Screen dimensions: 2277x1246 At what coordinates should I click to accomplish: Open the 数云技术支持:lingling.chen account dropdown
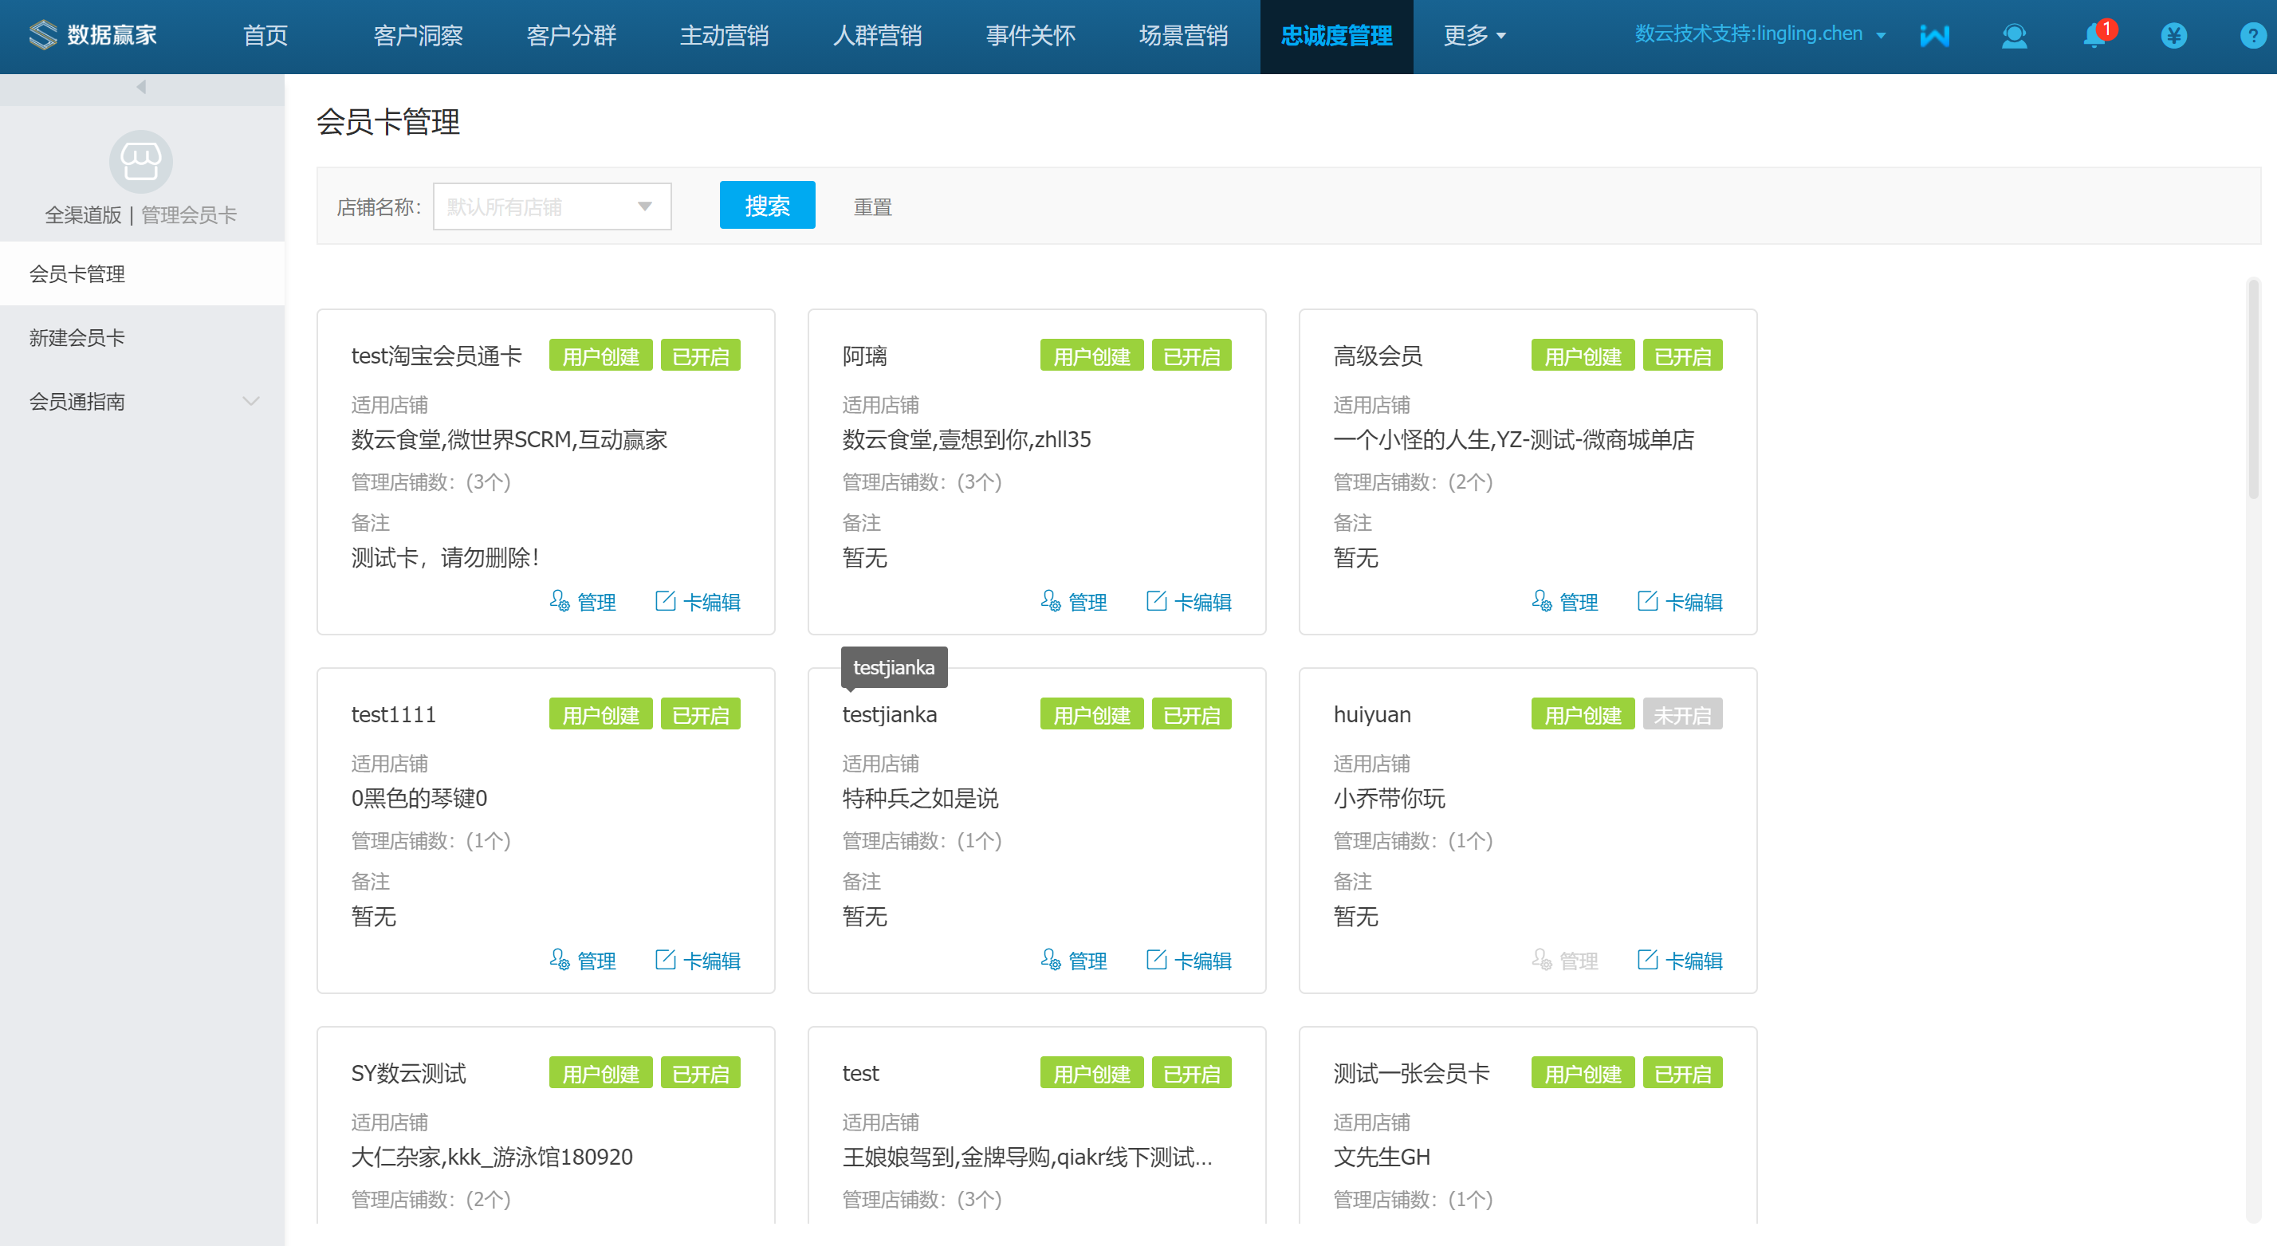point(1760,33)
